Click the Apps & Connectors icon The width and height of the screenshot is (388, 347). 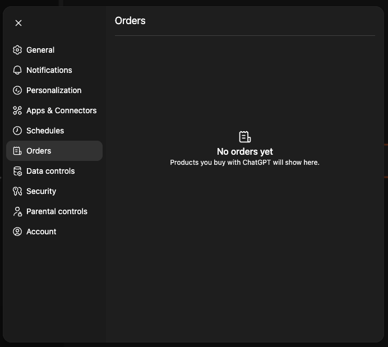[x=17, y=110]
